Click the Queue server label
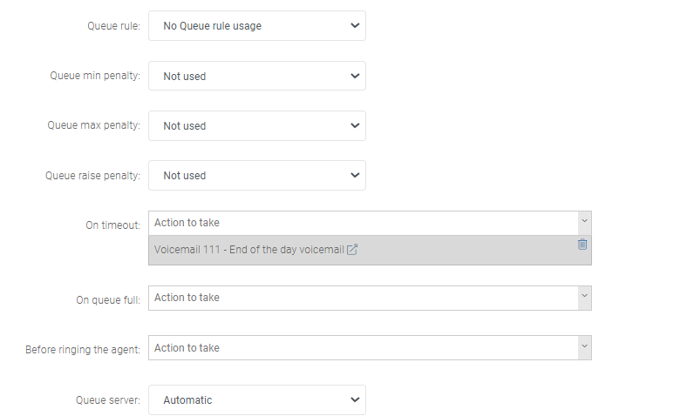Screen dimensions: 694x416 (108, 400)
